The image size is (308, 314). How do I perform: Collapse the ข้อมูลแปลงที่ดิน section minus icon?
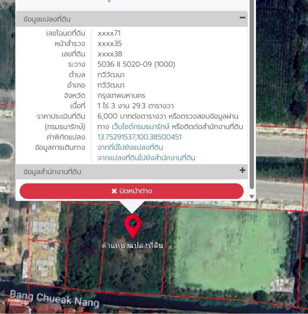point(242,18)
